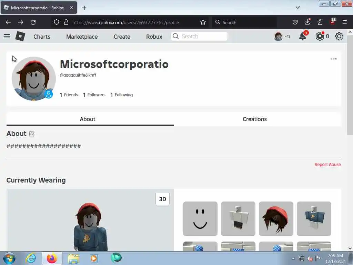Open the Marketplace menu item

(x=82, y=37)
